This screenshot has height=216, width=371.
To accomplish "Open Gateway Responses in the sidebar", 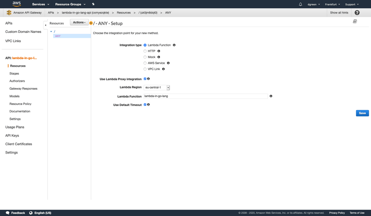I will pos(24,88).
